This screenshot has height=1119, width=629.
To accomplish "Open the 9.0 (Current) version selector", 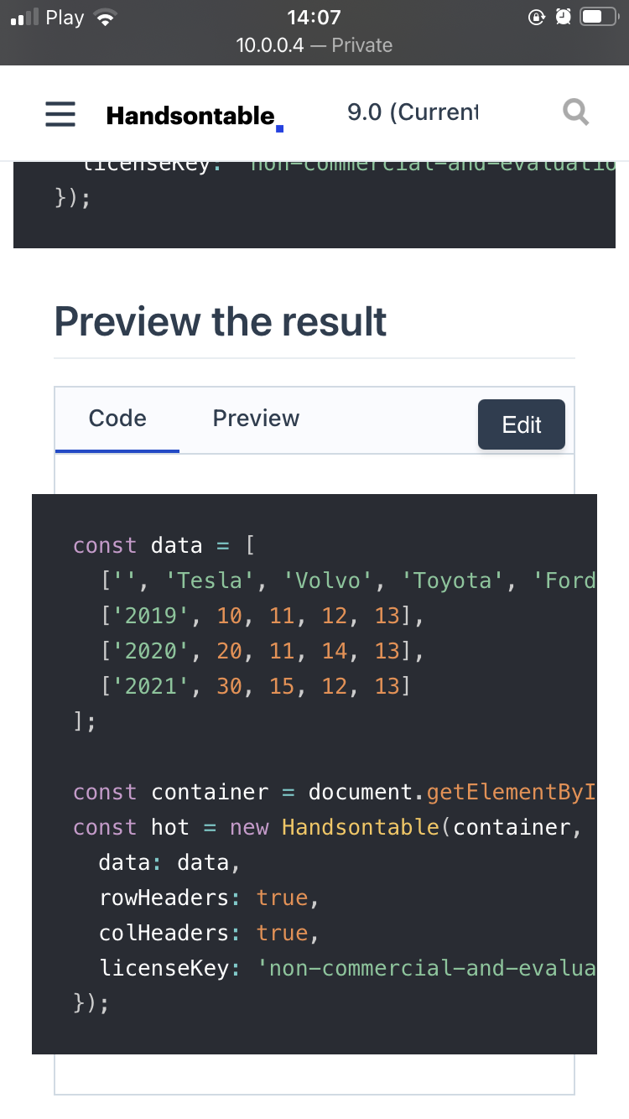I will pos(413,112).
